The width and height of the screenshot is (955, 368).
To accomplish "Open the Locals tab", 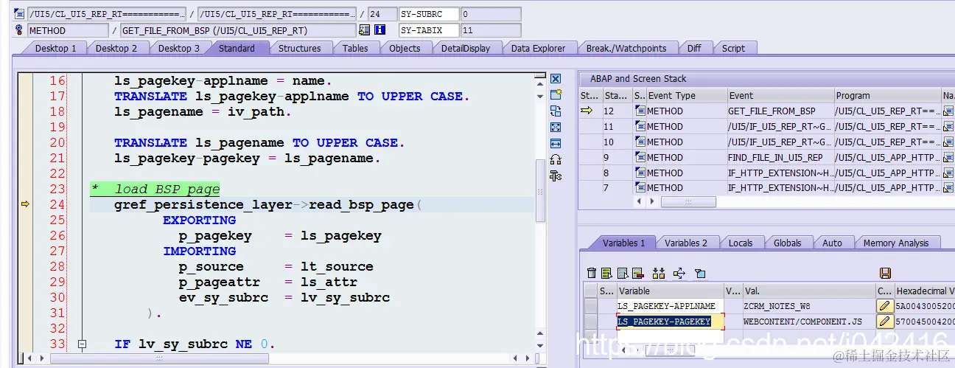I will coord(741,243).
